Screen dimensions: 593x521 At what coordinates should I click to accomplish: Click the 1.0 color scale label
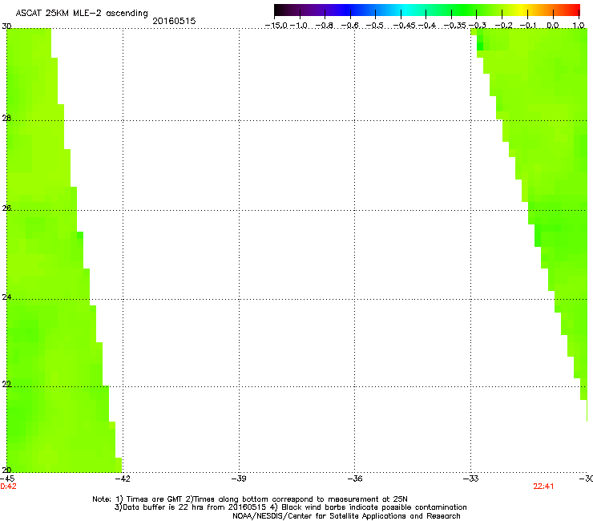579,26
